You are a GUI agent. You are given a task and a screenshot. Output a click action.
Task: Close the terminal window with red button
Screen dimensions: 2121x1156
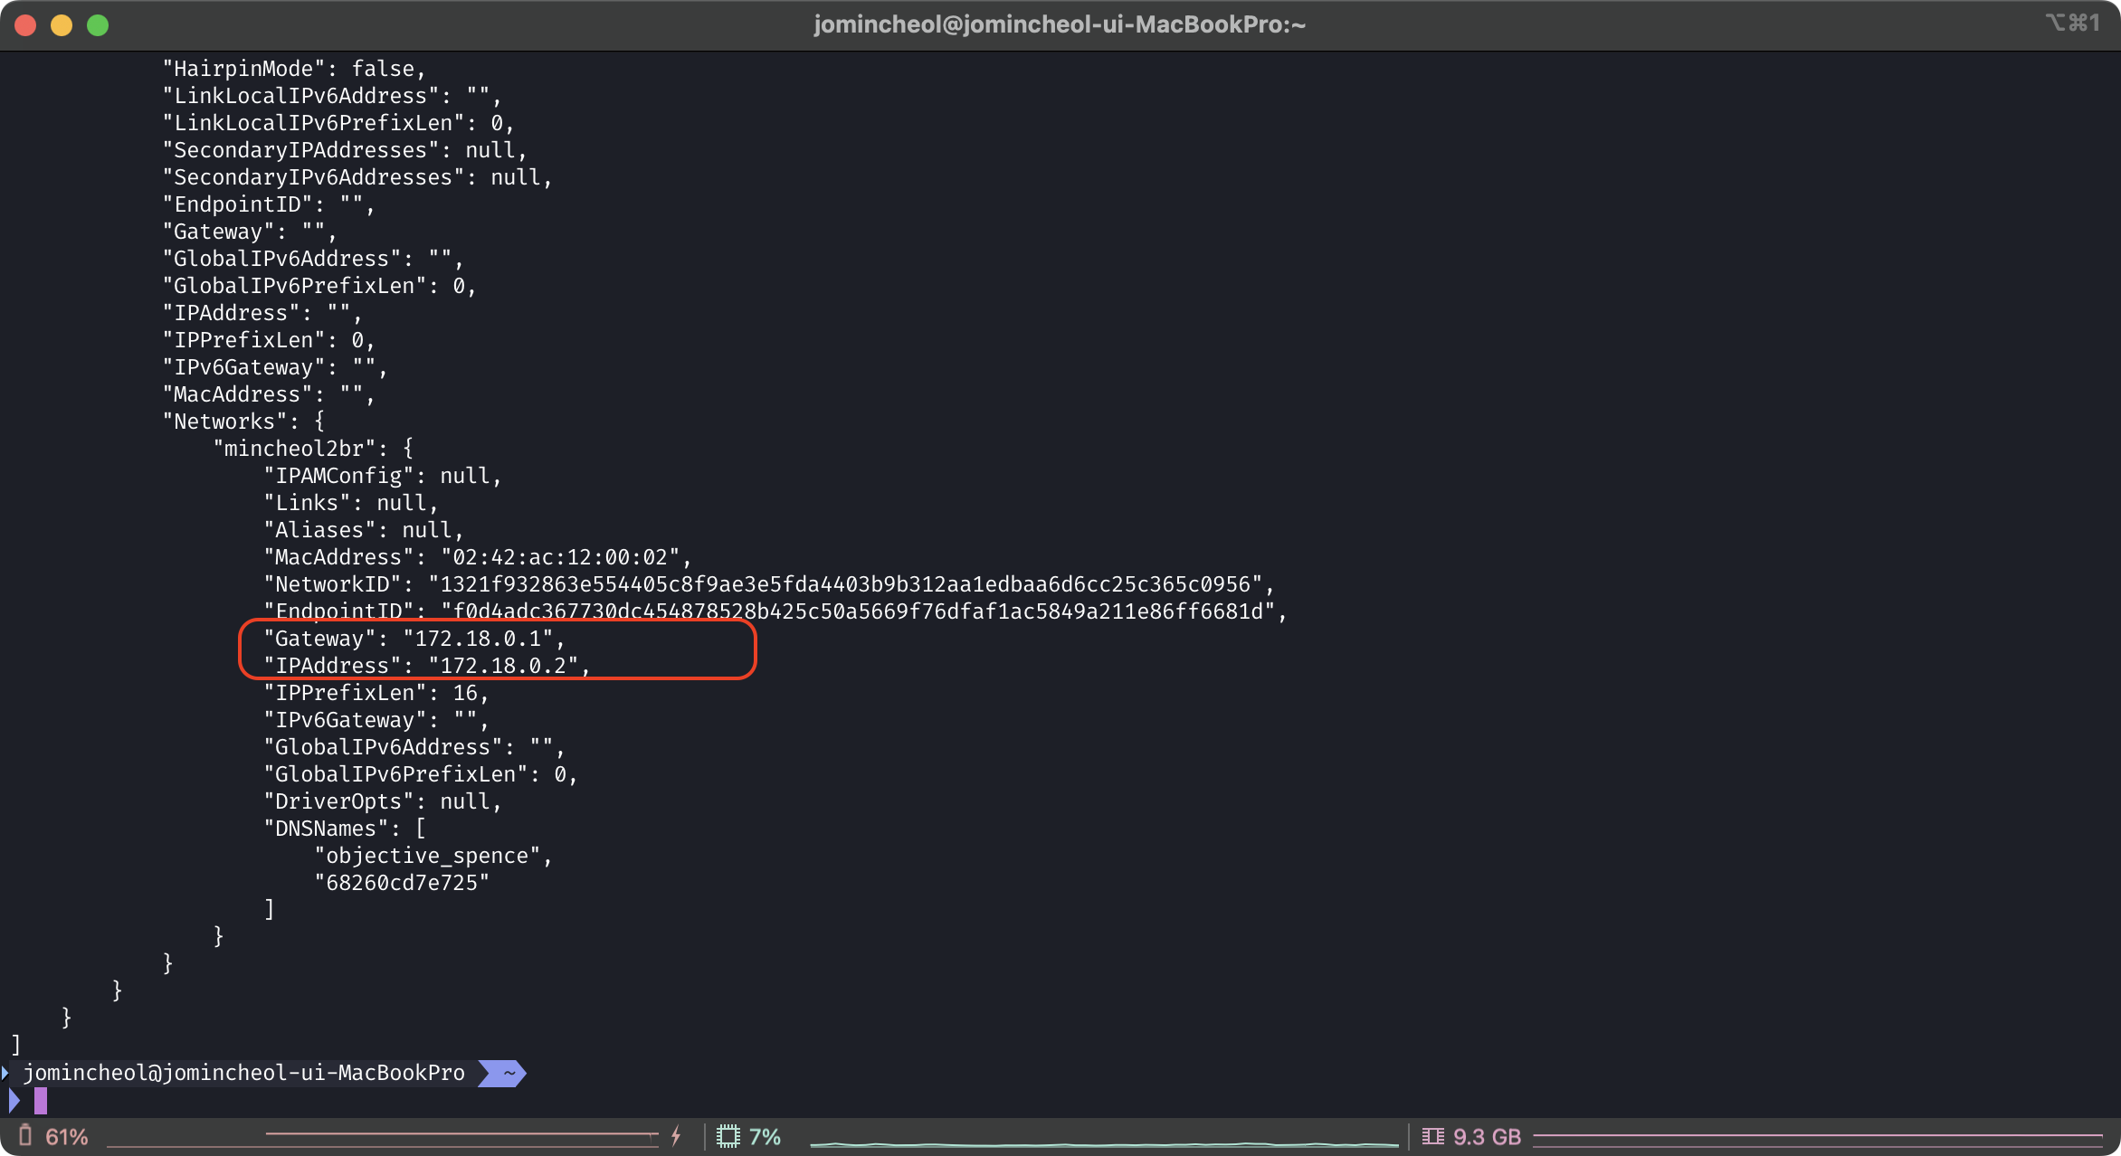click(x=25, y=25)
